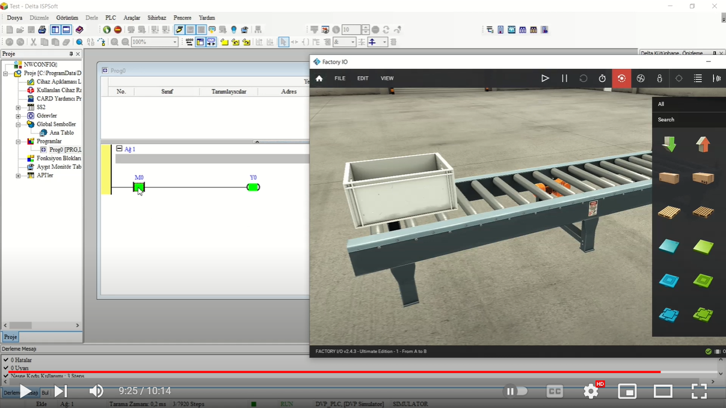Click the Y0 output coil

coord(253,187)
